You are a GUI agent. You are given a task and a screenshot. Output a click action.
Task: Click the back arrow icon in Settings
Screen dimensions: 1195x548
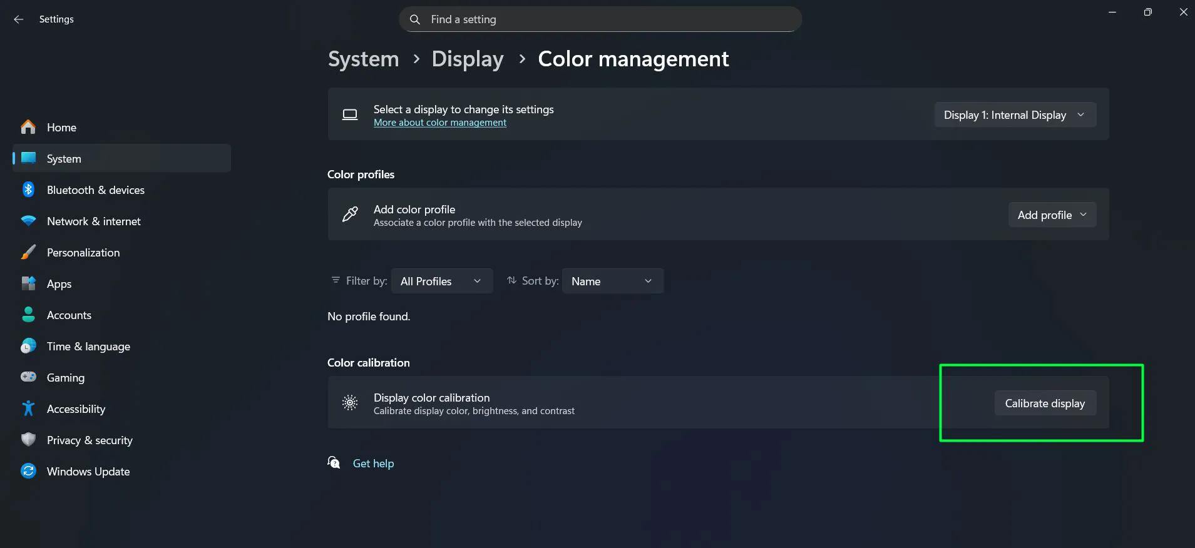19,19
